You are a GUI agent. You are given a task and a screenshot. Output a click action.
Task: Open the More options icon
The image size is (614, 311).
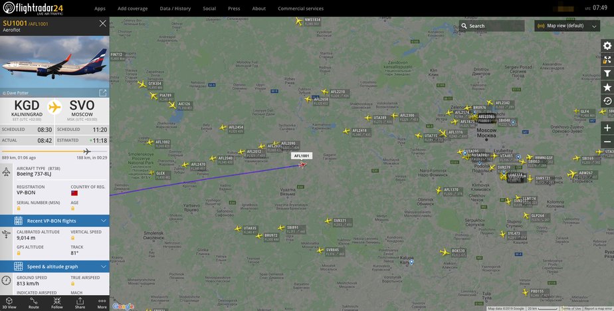102,303
